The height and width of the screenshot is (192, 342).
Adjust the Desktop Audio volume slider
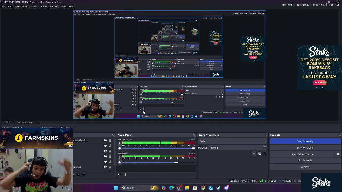click(159, 149)
